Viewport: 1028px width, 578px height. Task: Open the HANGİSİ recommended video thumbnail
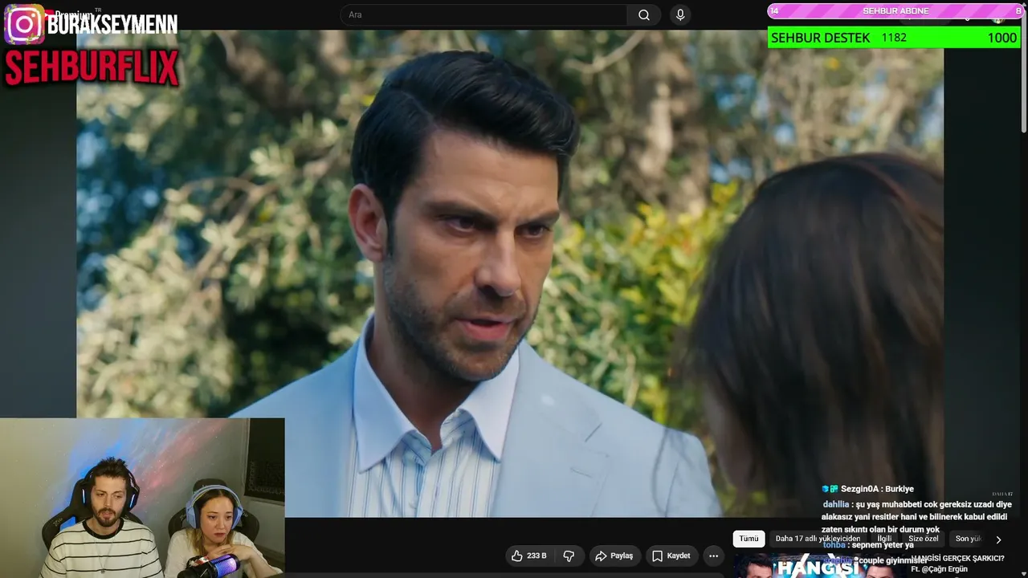click(x=819, y=566)
